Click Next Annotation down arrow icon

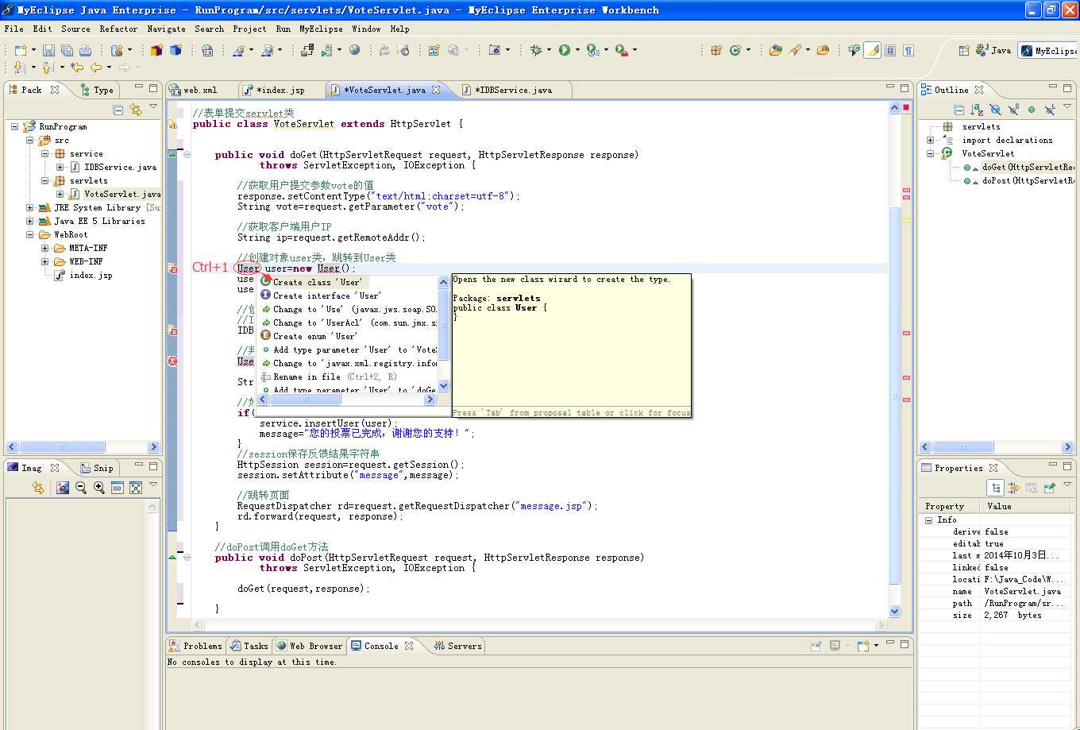pyautogui.click(x=19, y=68)
